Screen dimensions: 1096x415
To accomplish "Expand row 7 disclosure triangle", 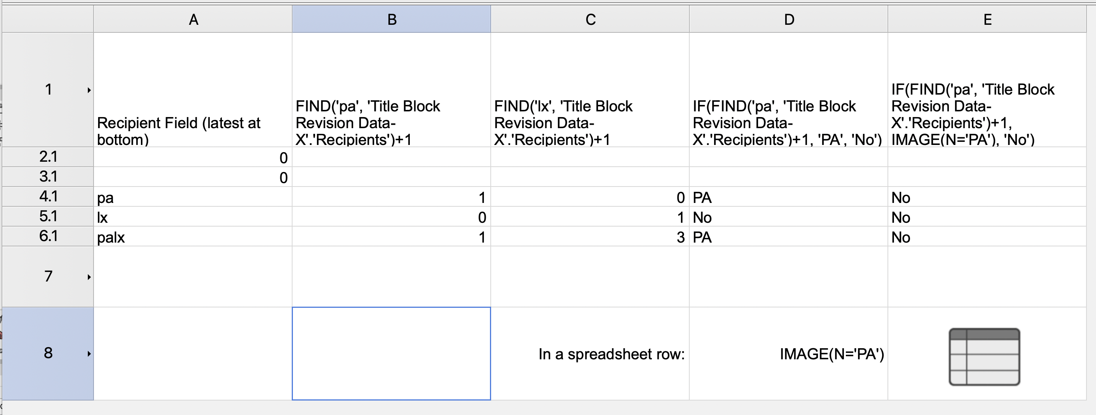I will (x=89, y=277).
